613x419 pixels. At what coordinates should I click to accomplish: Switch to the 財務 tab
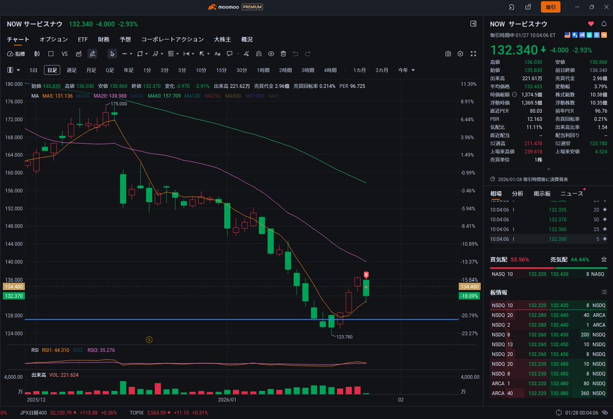tap(103, 39)
